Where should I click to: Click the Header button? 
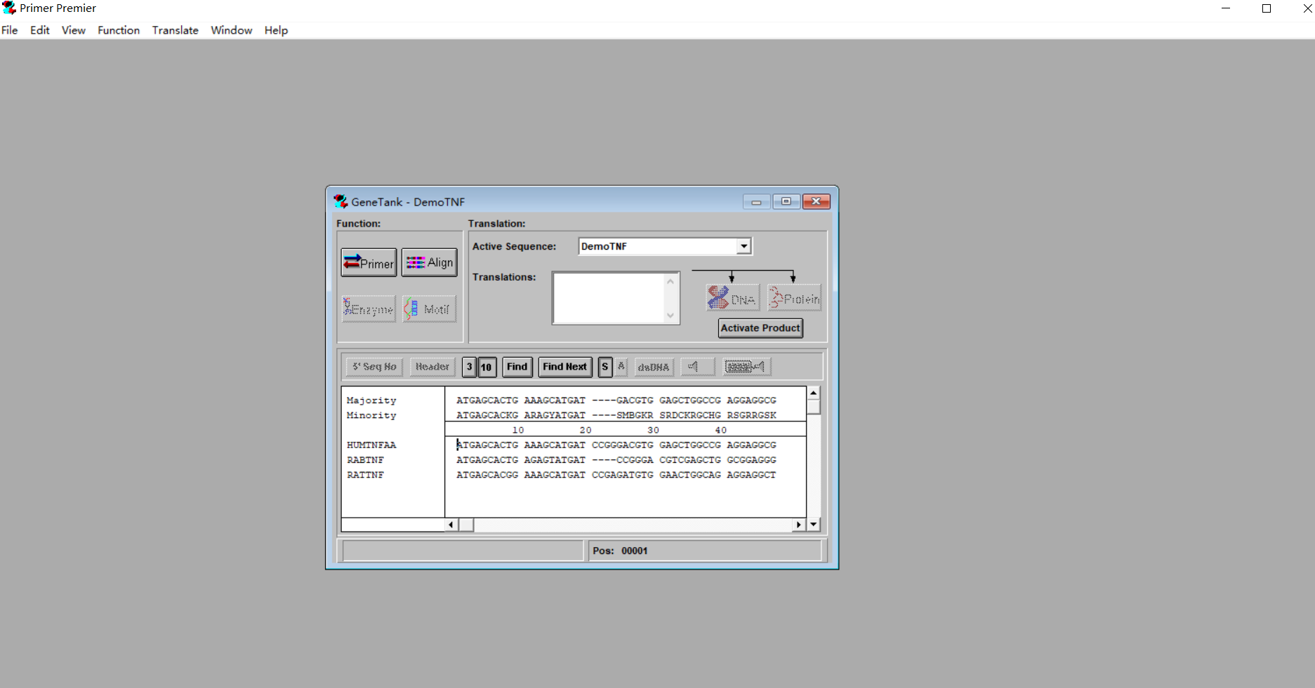click(432, 367)
